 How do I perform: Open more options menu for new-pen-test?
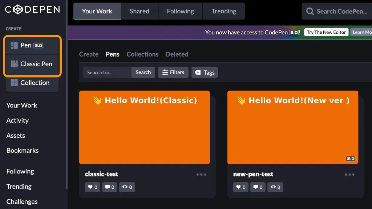[350, 175]
